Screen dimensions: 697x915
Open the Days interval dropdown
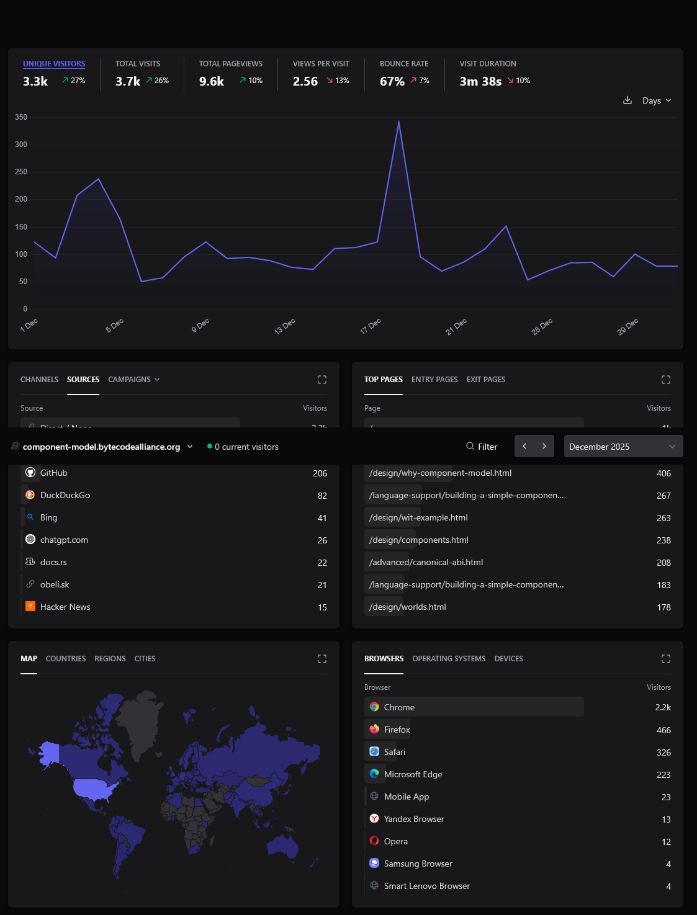click(x=657, y=100)
